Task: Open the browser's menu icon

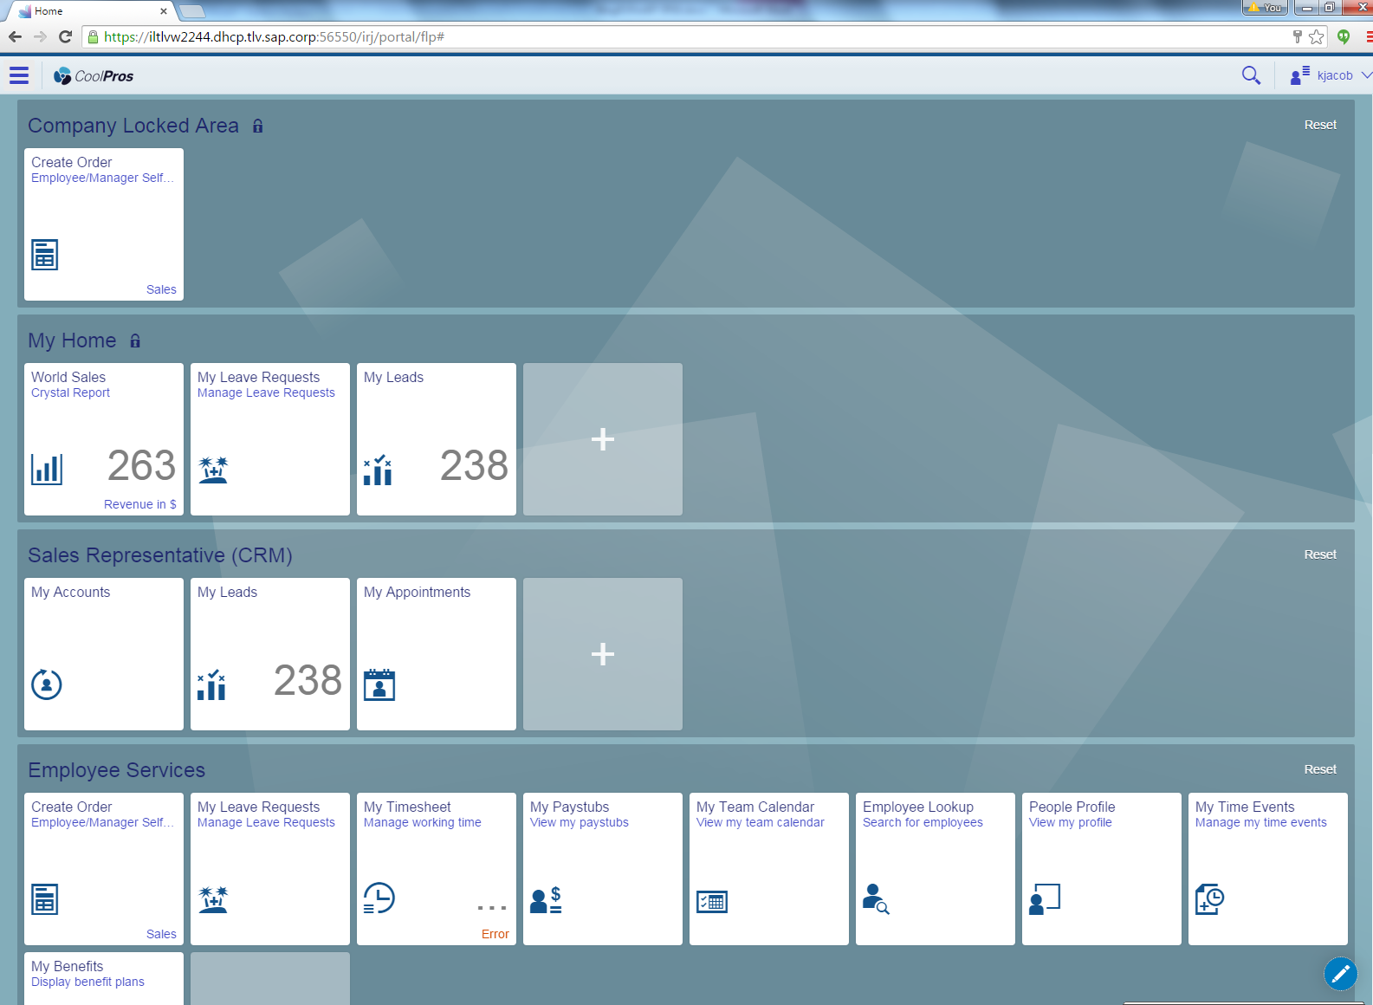Action: [x=1368, y=36]
